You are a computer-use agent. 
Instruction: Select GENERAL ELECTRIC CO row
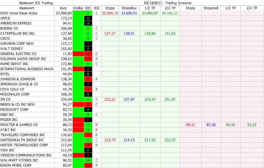click(x=18, y=54)
